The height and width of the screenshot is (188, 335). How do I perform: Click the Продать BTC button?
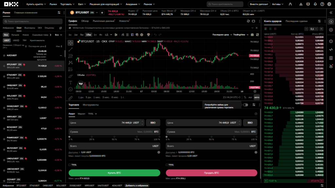[212, 173]
